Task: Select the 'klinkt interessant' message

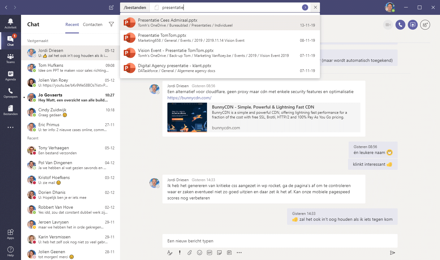Action: [x=373, y=164]
